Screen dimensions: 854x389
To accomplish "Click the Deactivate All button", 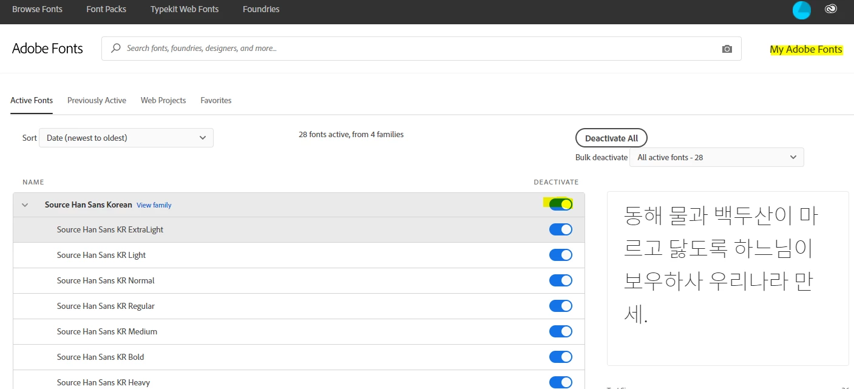I will [x=611, y=138].
